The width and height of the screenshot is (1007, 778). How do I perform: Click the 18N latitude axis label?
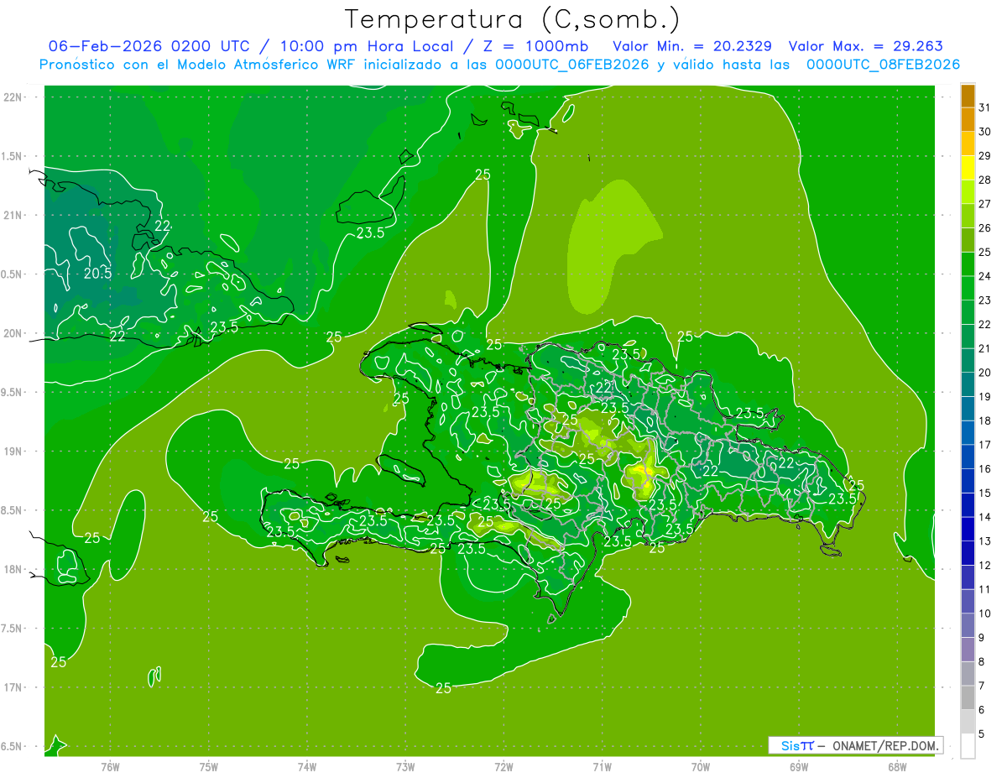coord(12,570)
